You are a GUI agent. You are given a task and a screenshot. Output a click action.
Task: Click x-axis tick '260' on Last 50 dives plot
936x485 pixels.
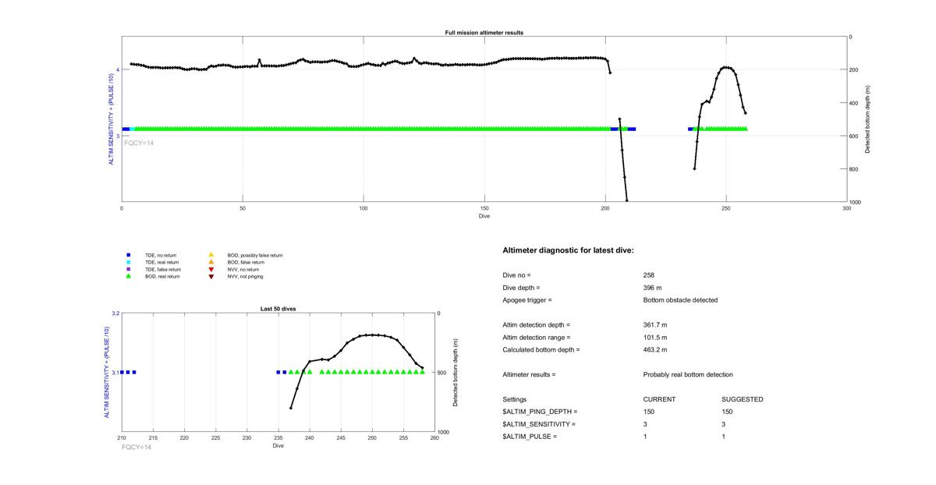pyautogui.click(x=434, y=438)
